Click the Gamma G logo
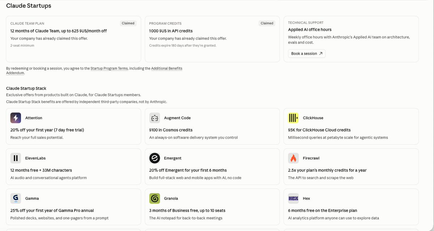434x231 pixels. point(16,198)
